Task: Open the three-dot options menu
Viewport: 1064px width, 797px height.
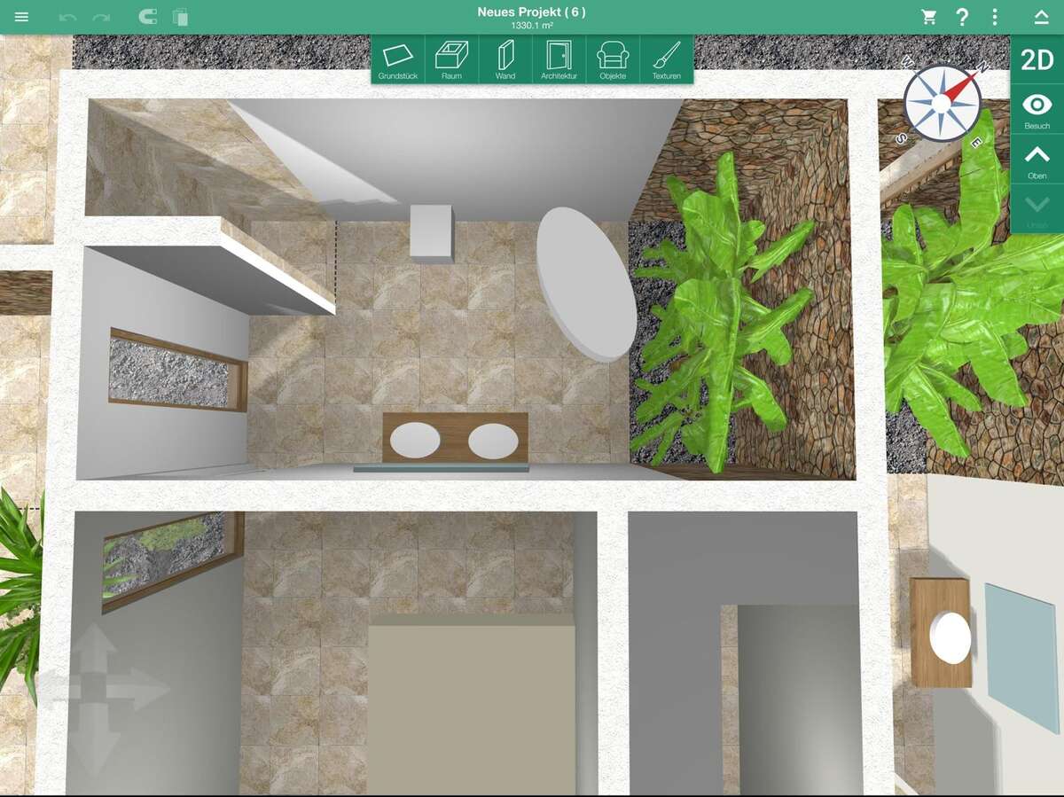Action: click(x=995, y=18)
